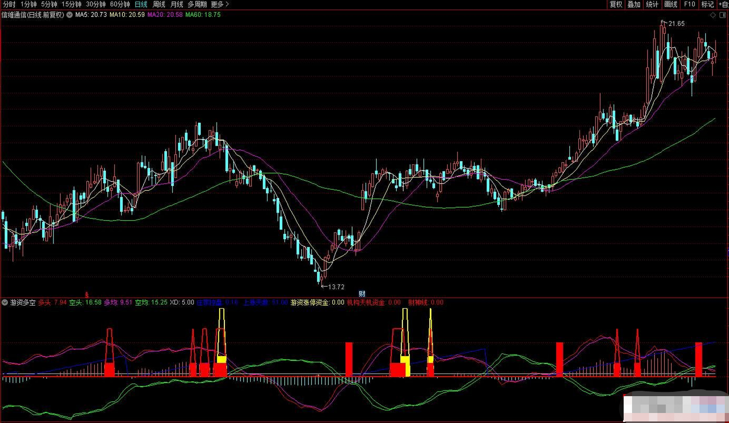Viewport: 729px width, 423px height.
Task: Select the 5分钟 period tab
Action: (x=49, y=4)
